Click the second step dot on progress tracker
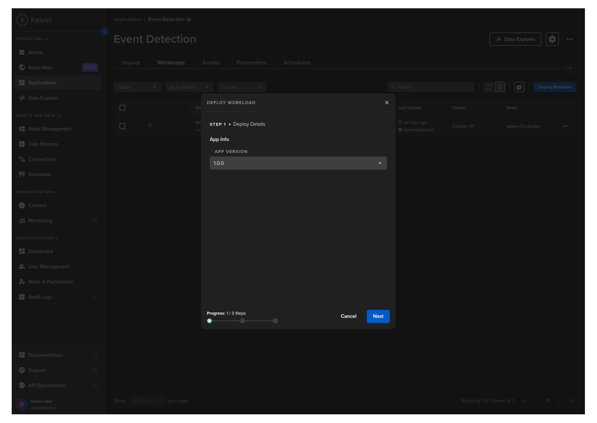This screenshot has height=423, width=597. (x=243, y=321)
